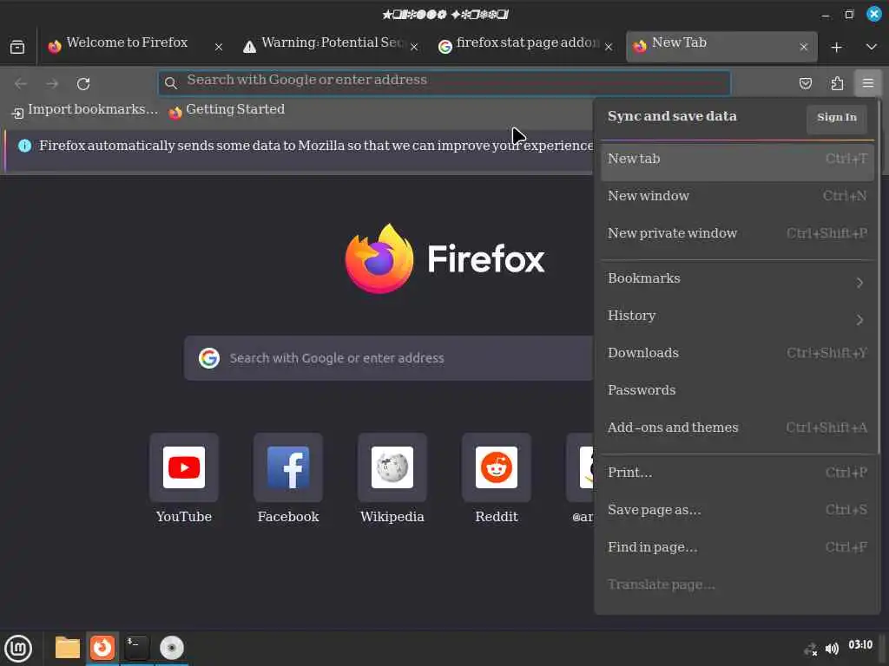
Task: Click the Sync and save data heading
Action: tap(672, 117)
